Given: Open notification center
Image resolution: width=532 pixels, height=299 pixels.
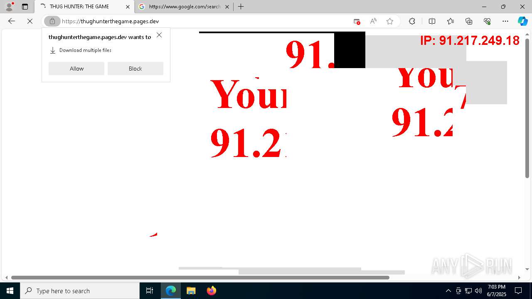Looking at the screenshot, I should tap(518, 291).
